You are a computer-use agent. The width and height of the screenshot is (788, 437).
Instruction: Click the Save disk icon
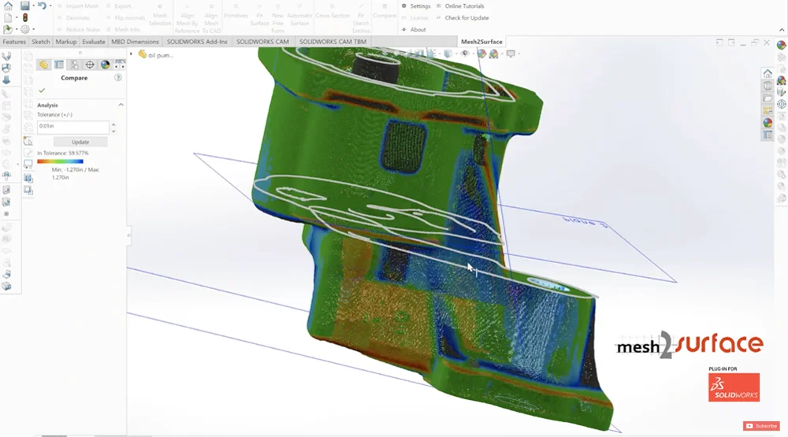[x=25, y=6]
